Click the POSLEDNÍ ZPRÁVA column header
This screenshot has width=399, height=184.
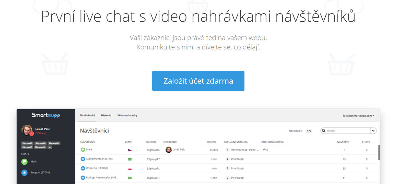click(x=272, y=142)
